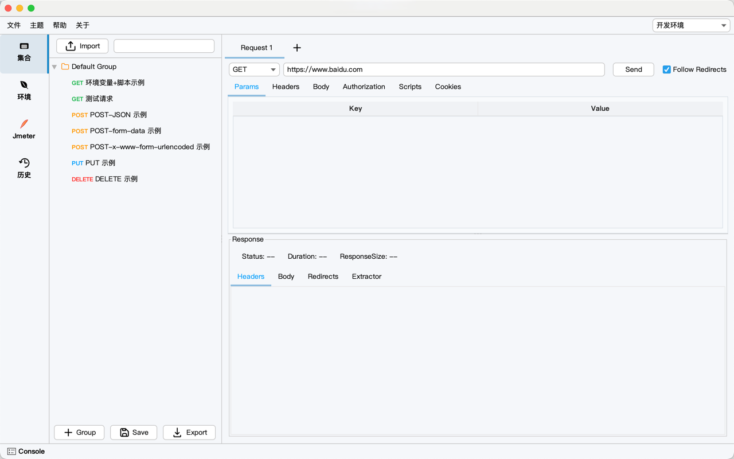This screenshot has height=459, width=734.
Task: Select the Params tab
Action: pos(247,87)
